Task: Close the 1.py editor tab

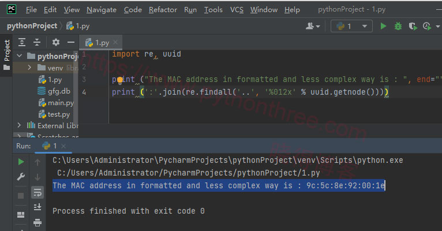Action: point(115,43)
